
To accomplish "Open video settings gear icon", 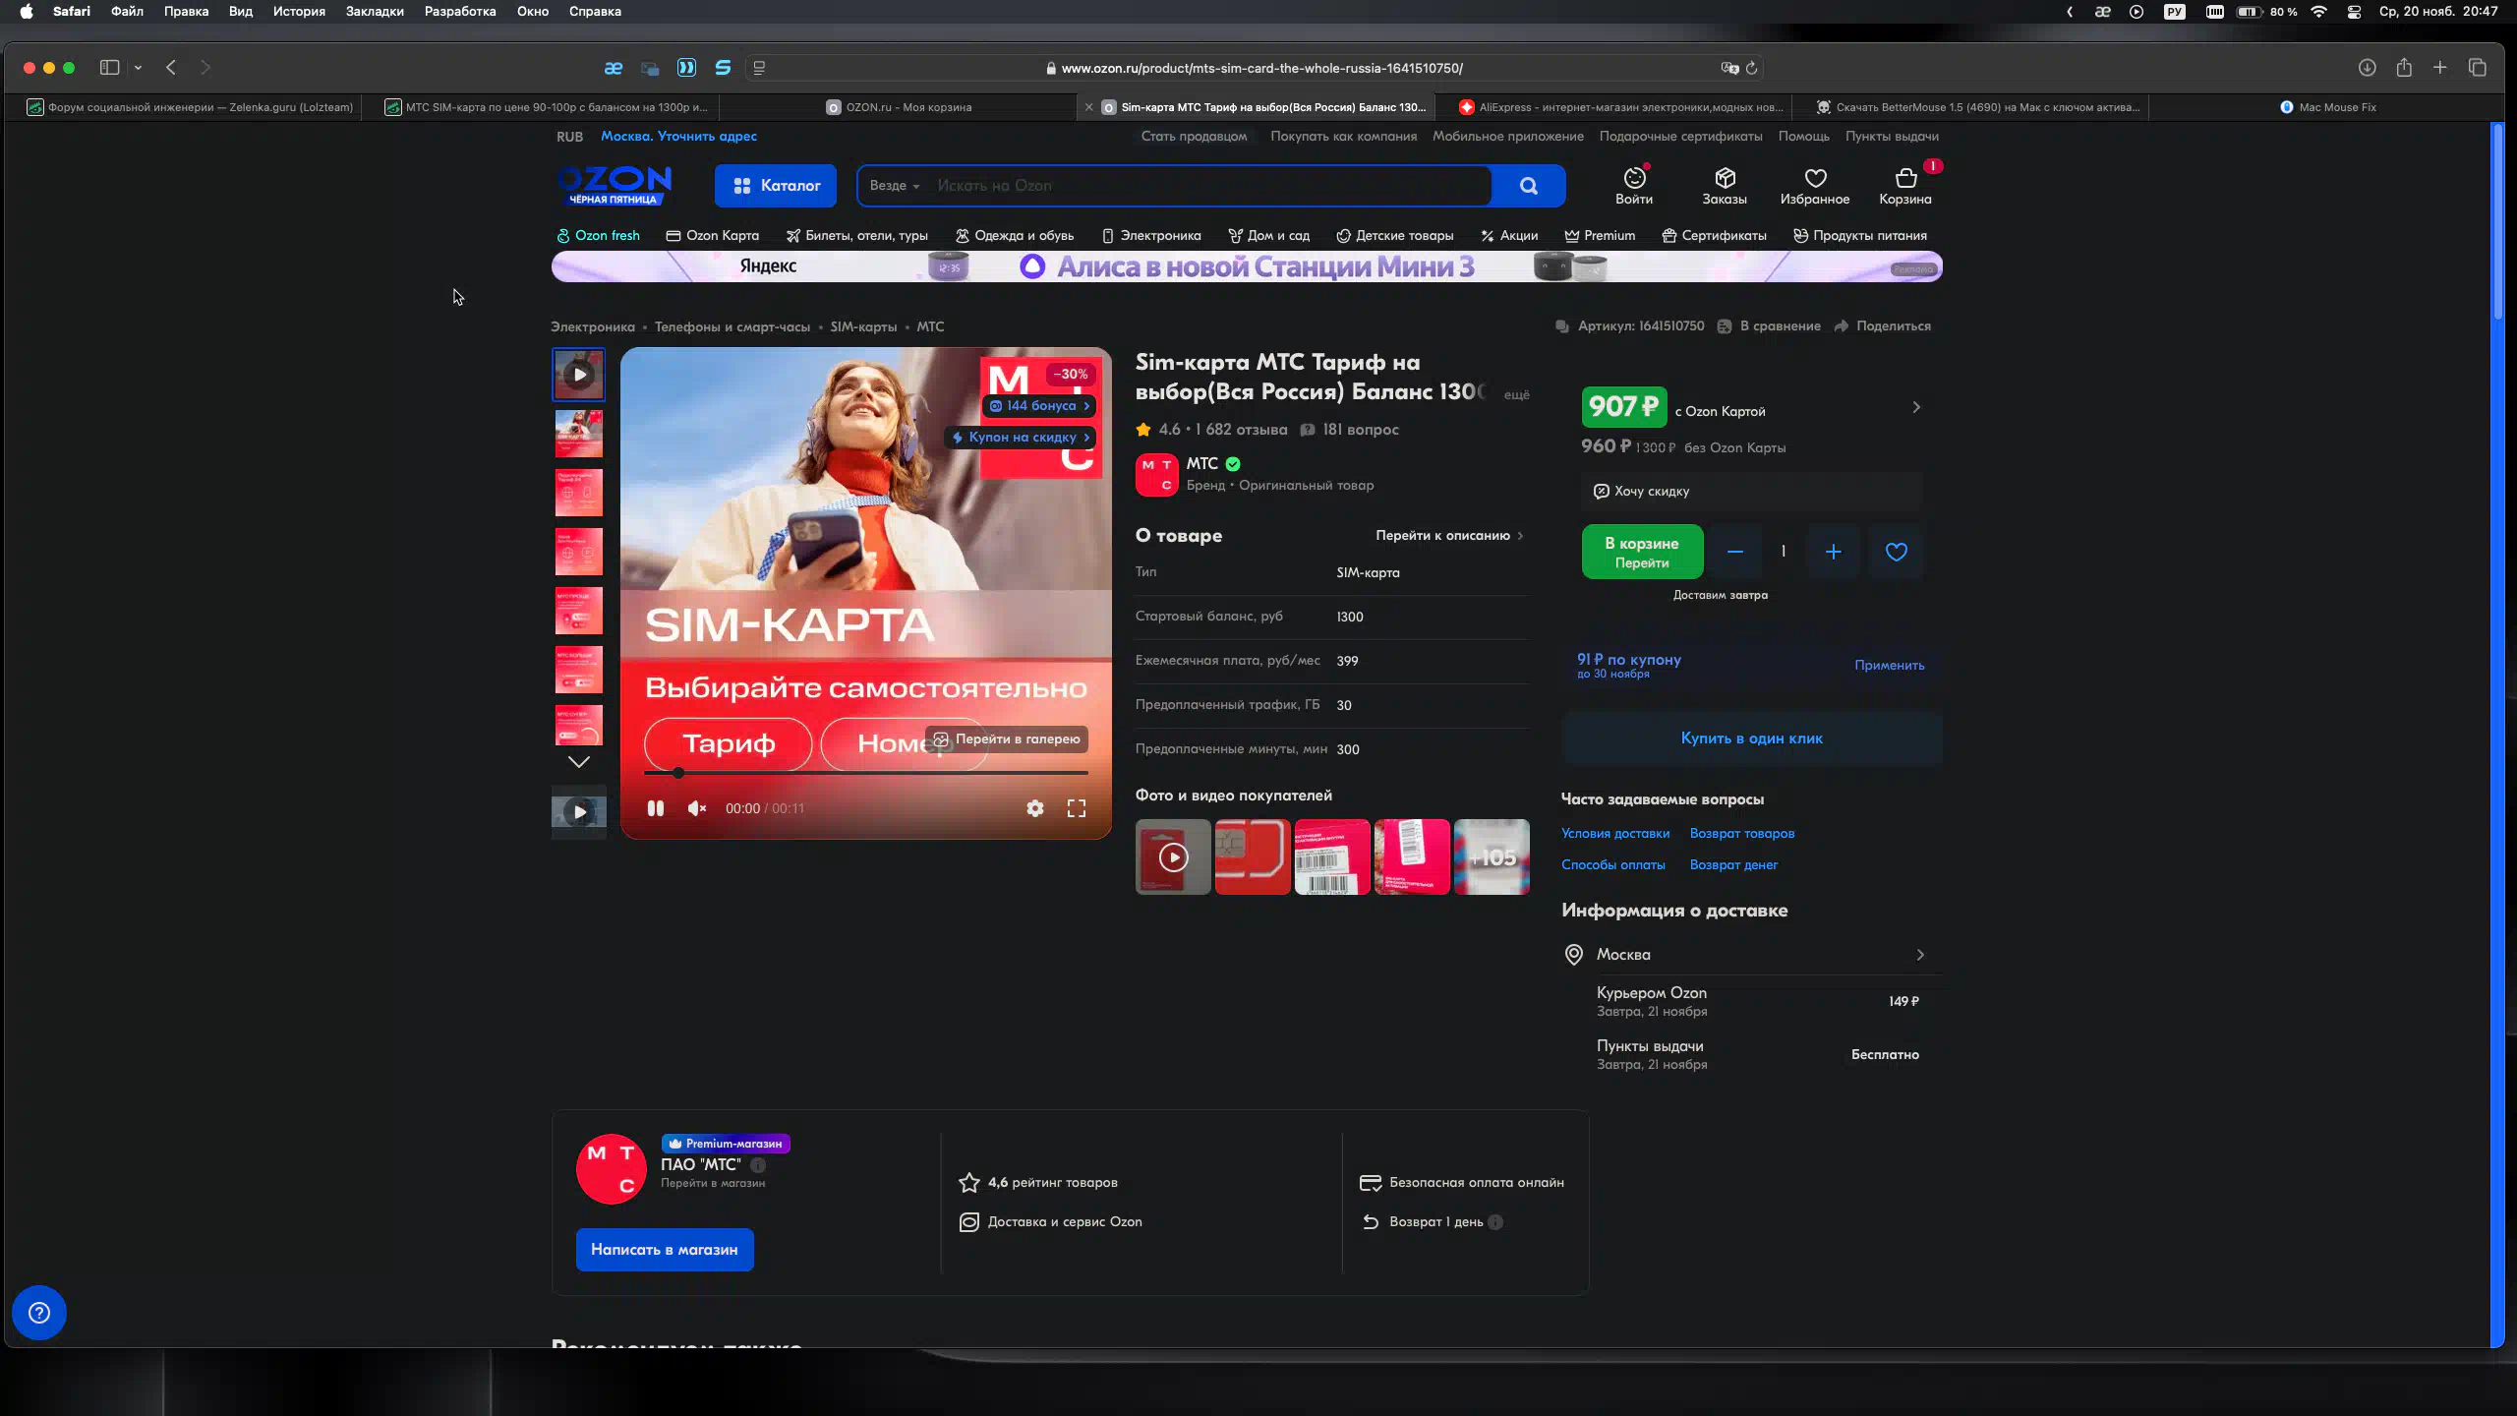I will [1035, 808].
